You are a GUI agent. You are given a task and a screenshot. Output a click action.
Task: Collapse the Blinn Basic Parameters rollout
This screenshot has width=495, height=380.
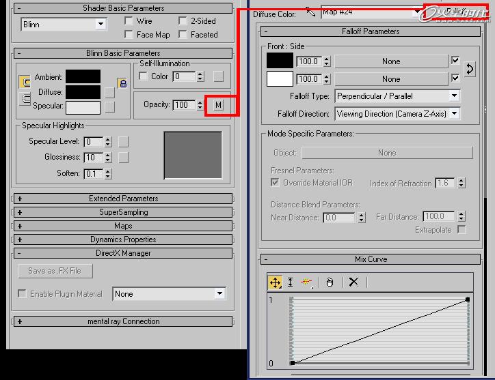(123, 53)
